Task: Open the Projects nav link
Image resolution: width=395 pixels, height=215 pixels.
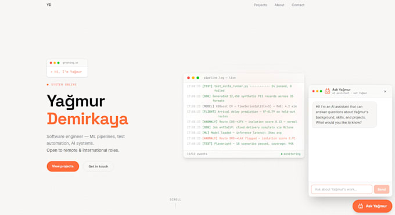Action: tap(260, 5)
